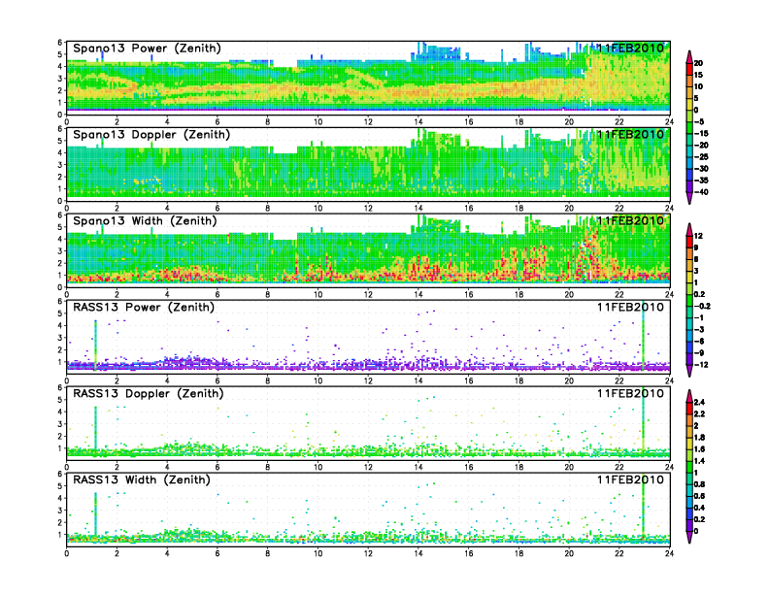Click the Spano13 Doppler (Zenith) panel title
Image resolution: width=769 pixels, height=594 pixels.
151,134
